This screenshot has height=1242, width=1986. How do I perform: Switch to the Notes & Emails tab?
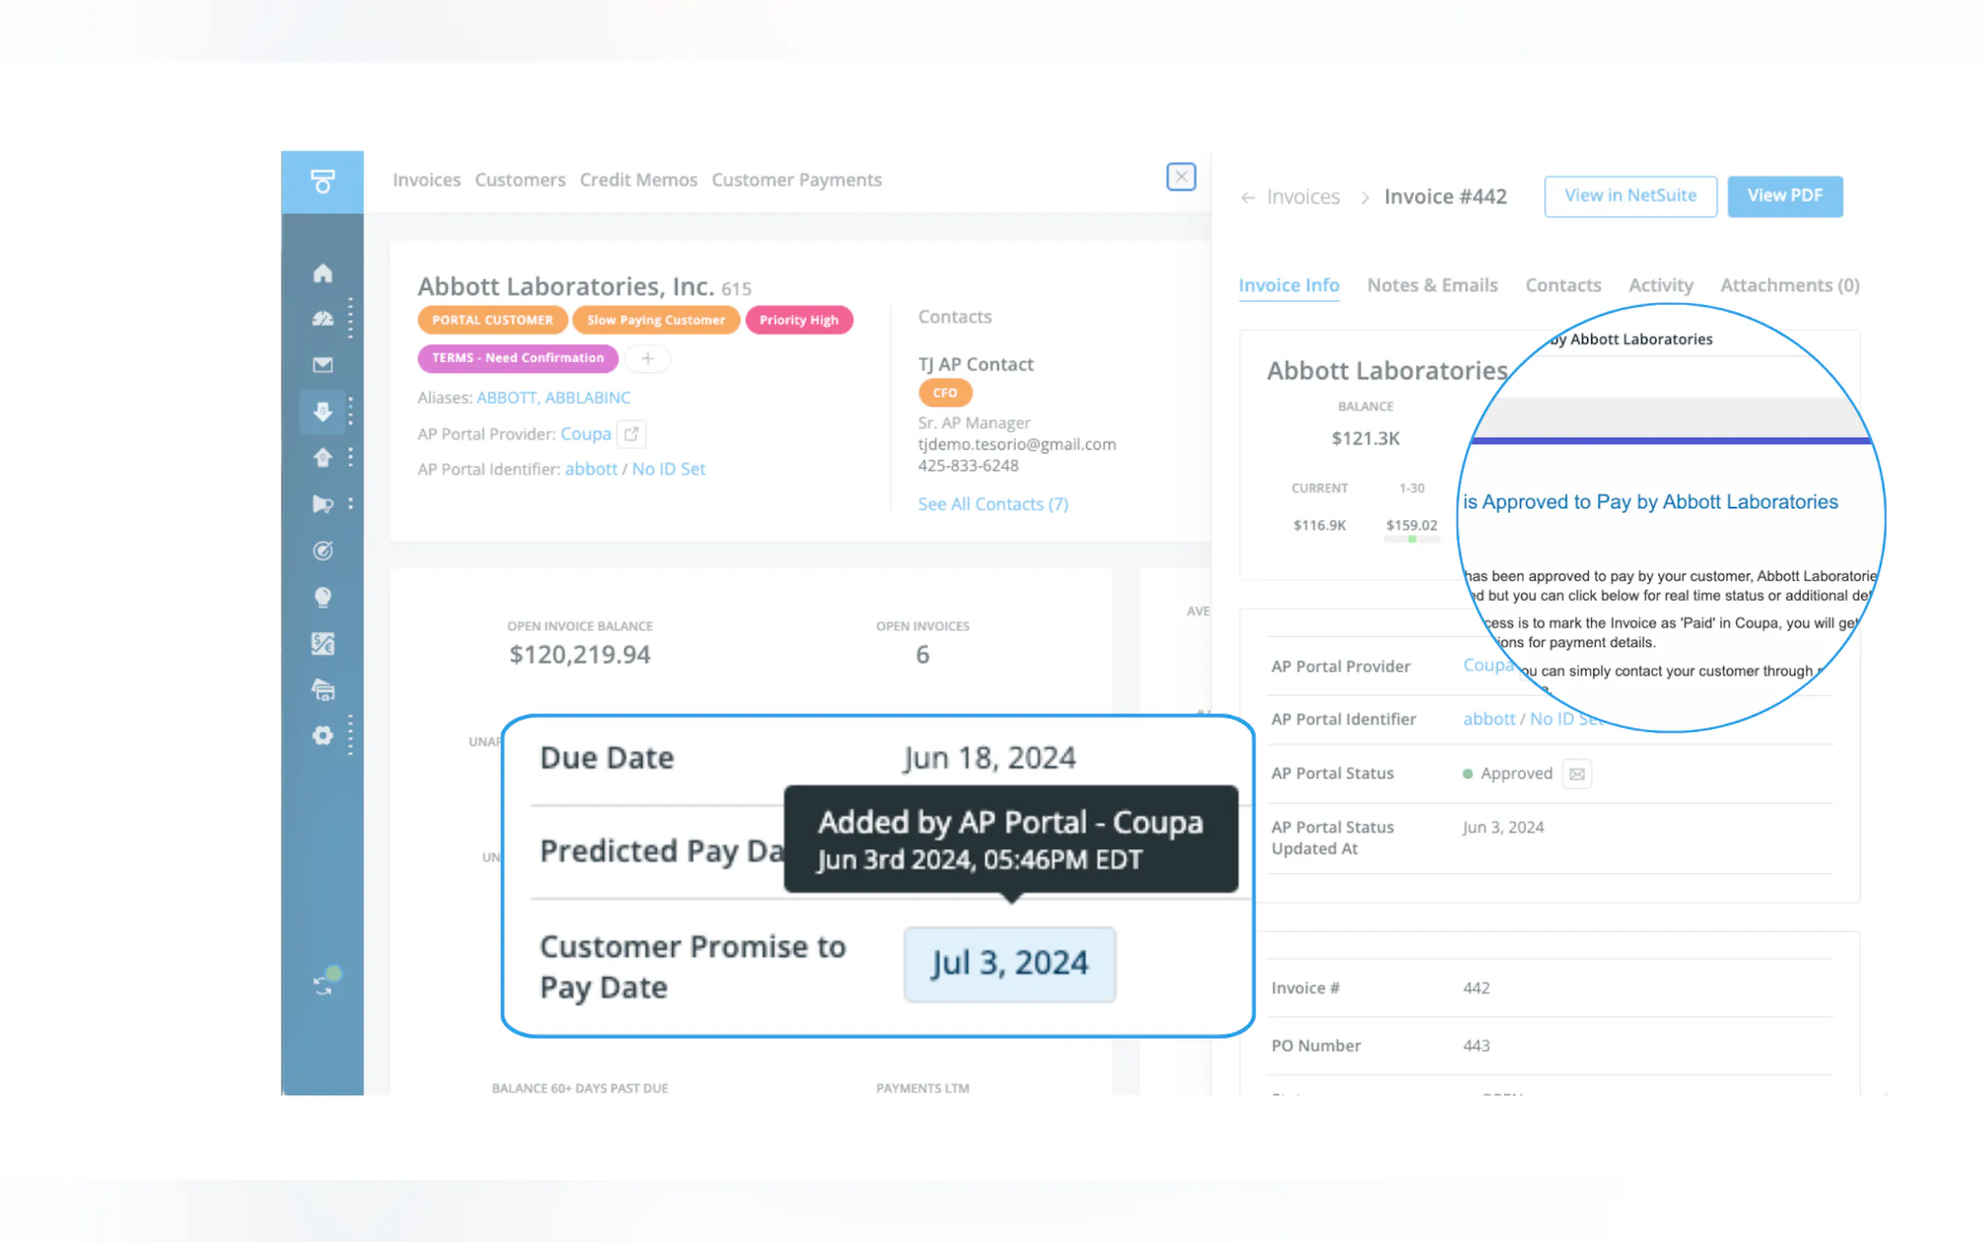1432,285
